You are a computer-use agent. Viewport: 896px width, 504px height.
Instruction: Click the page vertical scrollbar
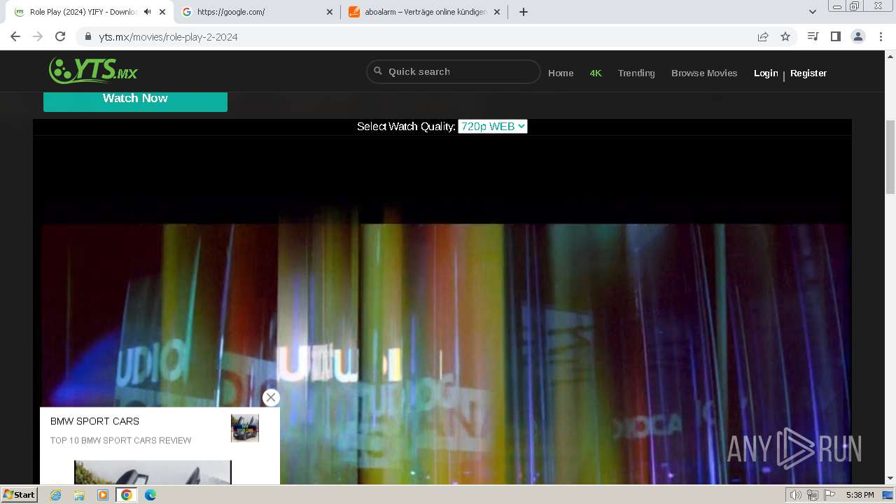click(890, 157)
